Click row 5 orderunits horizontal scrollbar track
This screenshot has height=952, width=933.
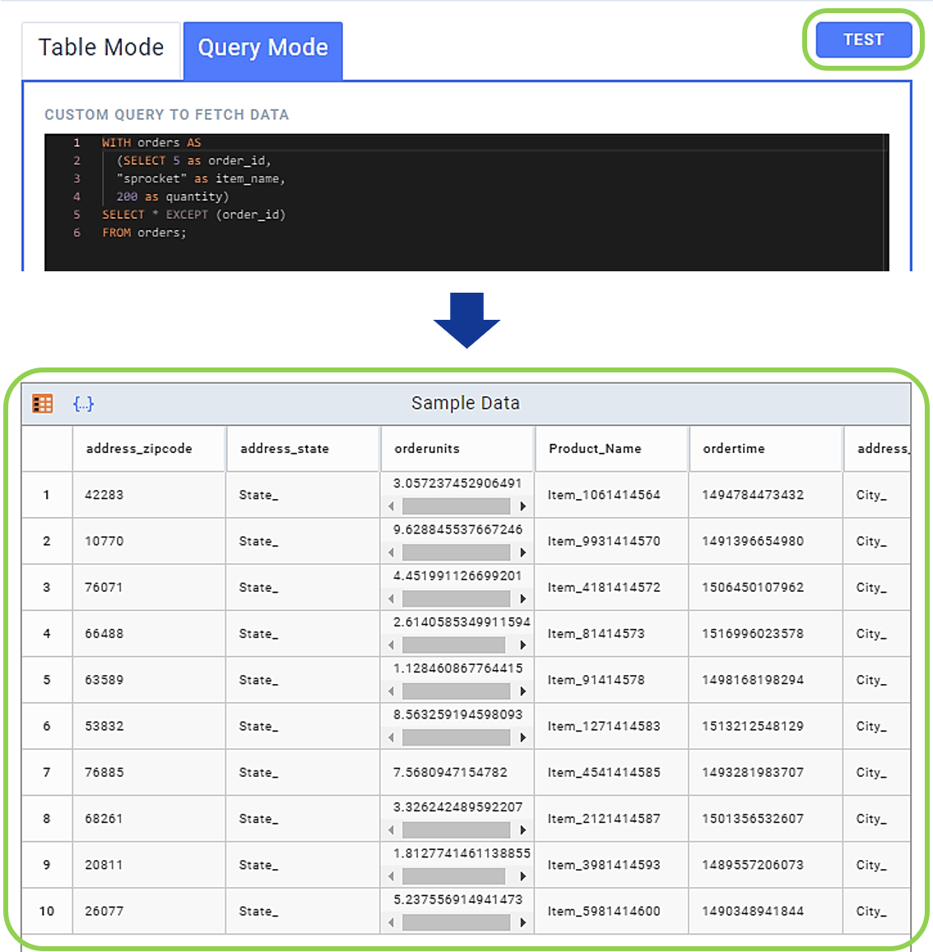(457, 691)
